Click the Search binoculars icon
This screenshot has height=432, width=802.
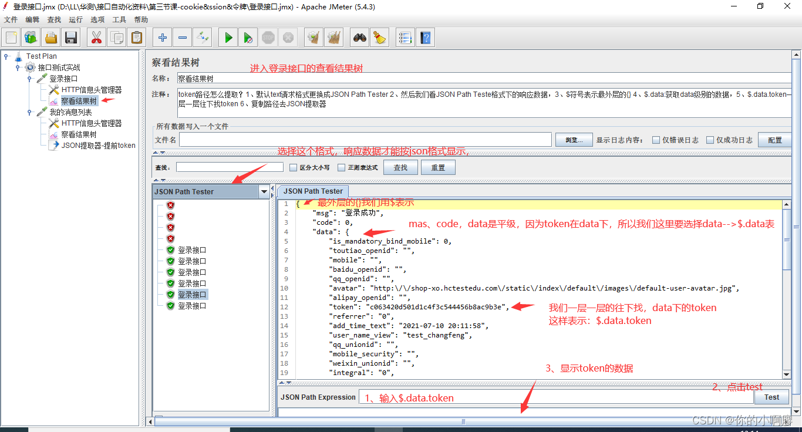(x=360, y=38)
